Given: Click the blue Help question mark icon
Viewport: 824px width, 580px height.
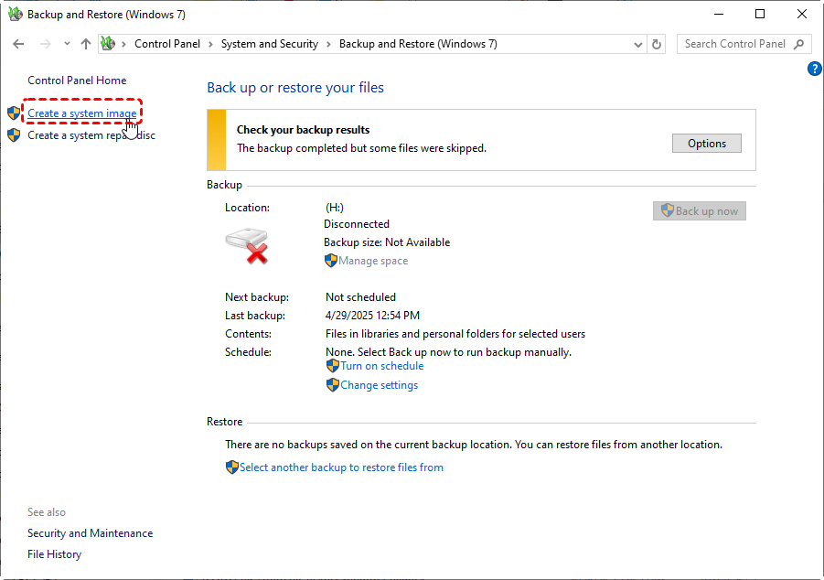Looking at the screenshot, I should coord(815,70).
